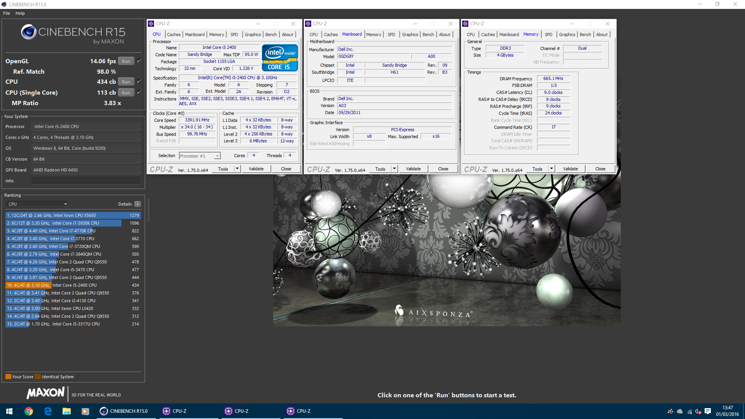The image size is (745, 419).
Task: Open Microsoft Edge from taskbar
Action: coord(48,411)
